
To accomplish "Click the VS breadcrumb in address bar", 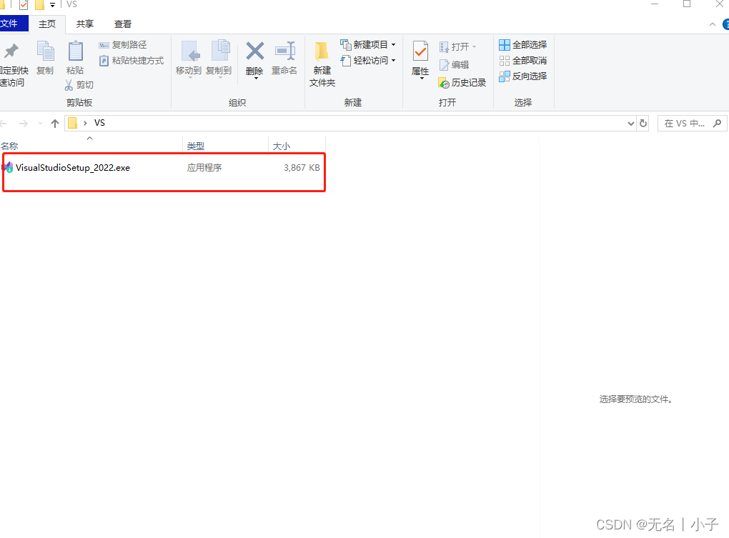I will click(x=99, y=123).
